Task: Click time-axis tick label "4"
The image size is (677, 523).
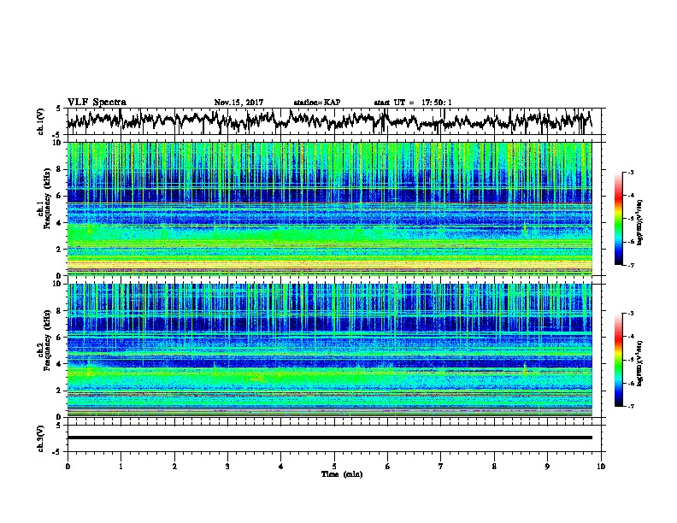Action: pos(281,467)
